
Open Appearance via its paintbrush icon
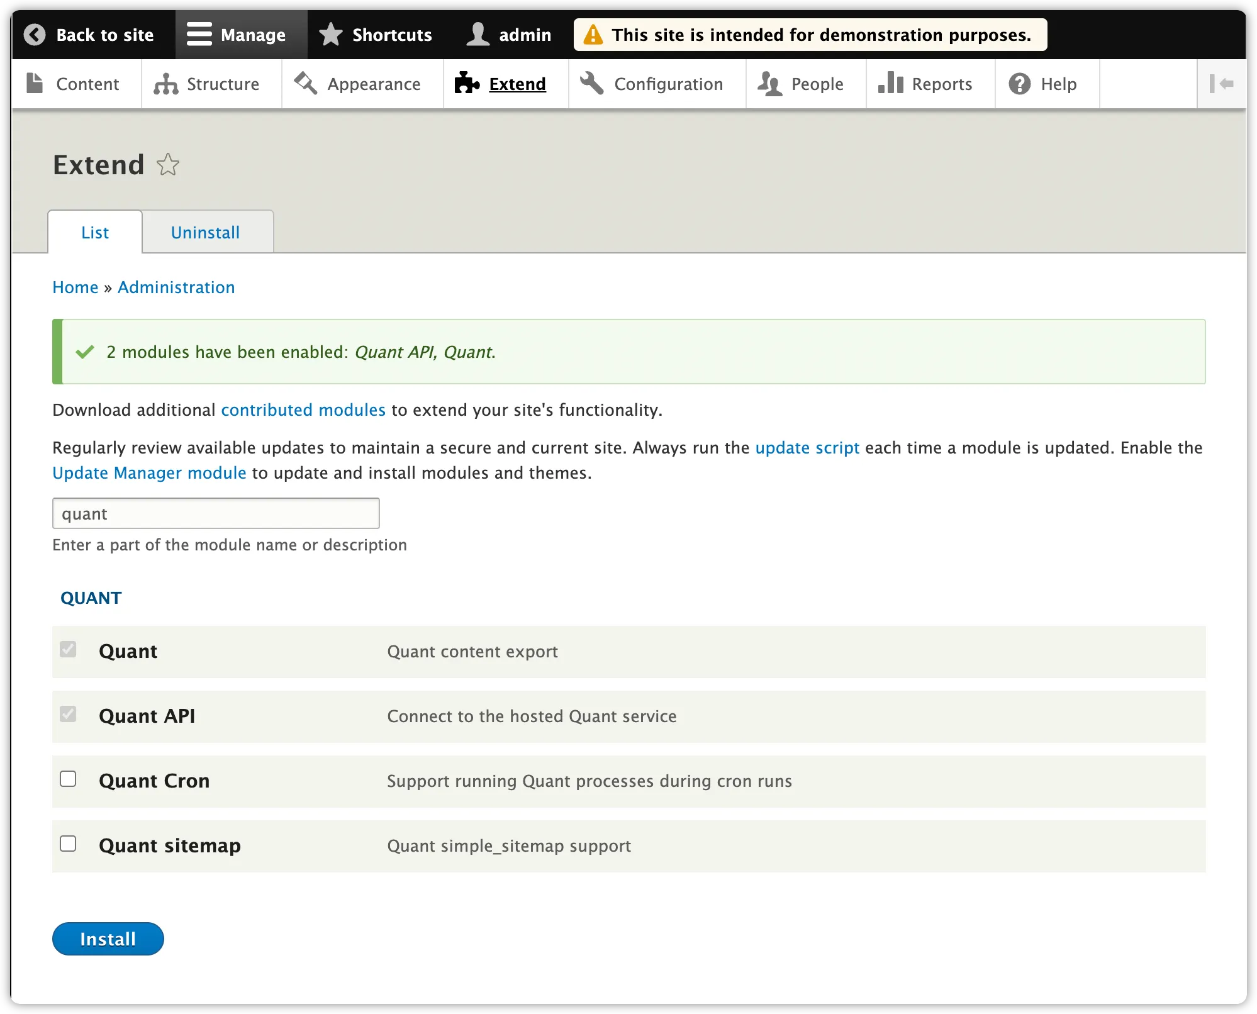point(306,83)
